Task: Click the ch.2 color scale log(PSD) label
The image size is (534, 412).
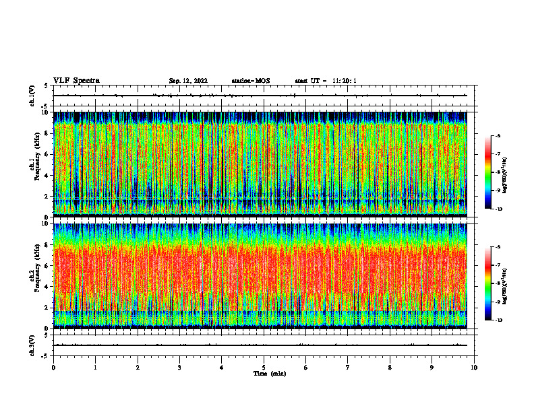Action: [505, 287]
